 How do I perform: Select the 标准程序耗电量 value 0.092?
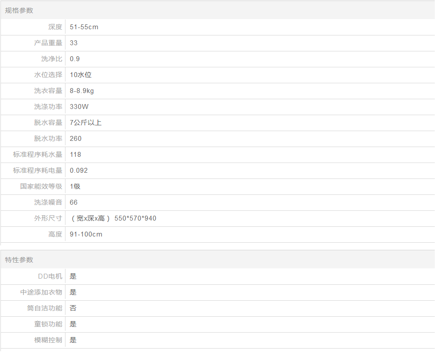[x=79, y=171]
